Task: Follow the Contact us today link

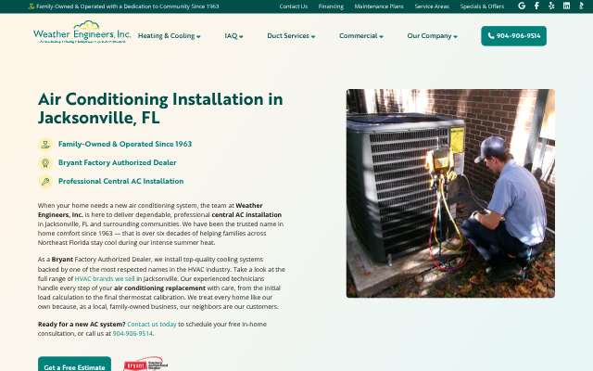Action: 152,324
